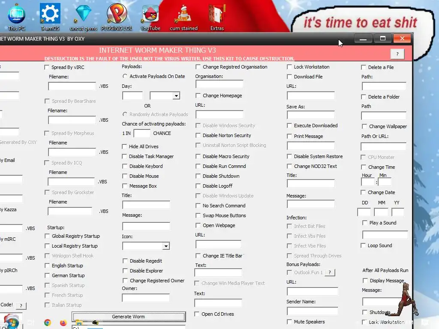The image size is (439, 329).
Task: Tick the Loop Sound checkbox
Action: 364,245
